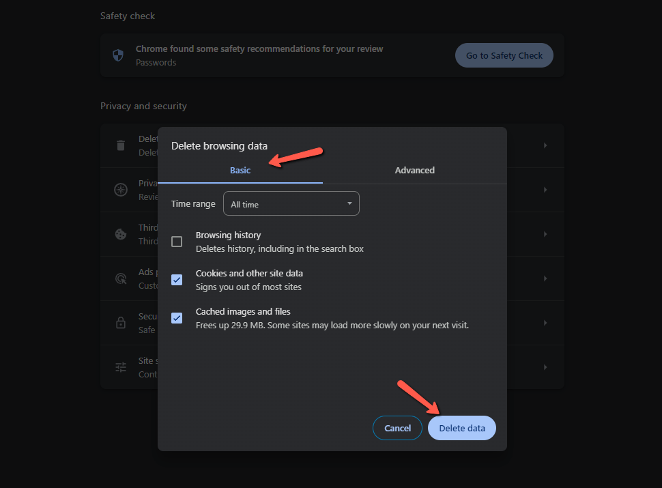The image size is (662, 488).
Task: Click the cookie icon for Third-party cookies
Action: [x=120, y=234]
